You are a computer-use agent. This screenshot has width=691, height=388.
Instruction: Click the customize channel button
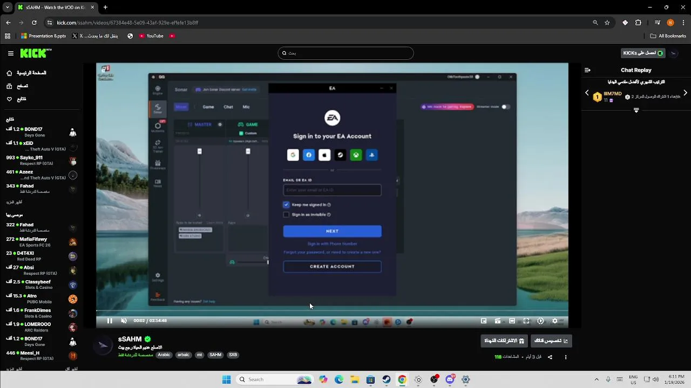[551, 341]
